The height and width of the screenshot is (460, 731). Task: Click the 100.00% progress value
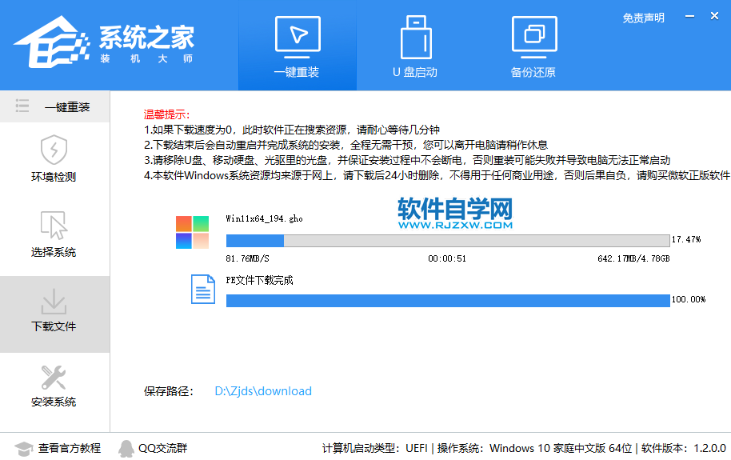click(689, 299)
